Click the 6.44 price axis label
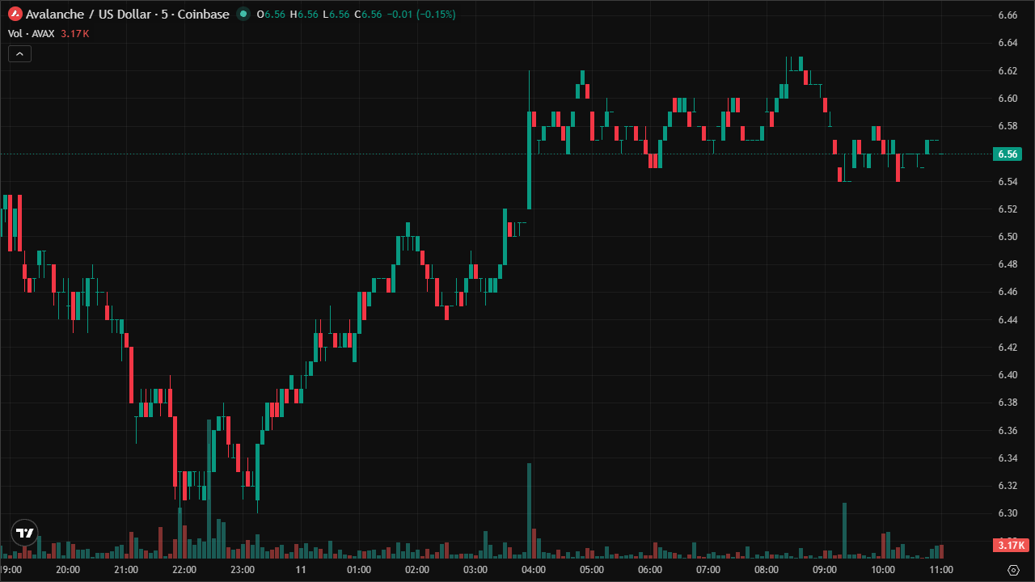Screen dimensions: 1035x582 [x=1008, y=320]
